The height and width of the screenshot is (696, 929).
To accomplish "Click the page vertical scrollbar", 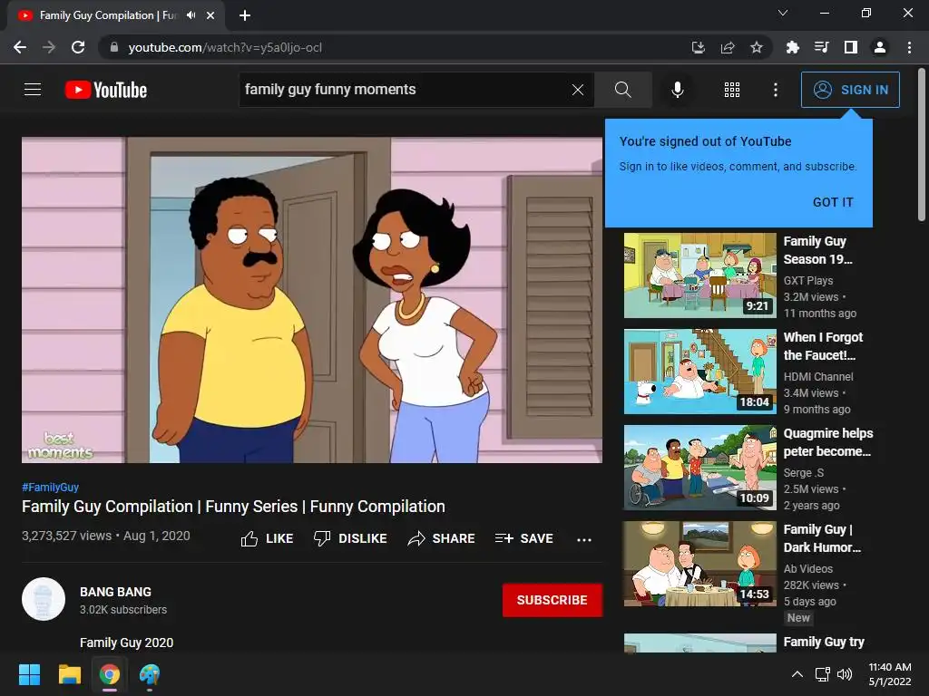I will click(922, 144).
